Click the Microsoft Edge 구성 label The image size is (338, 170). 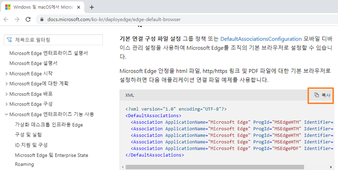click(x=31, y=104)
